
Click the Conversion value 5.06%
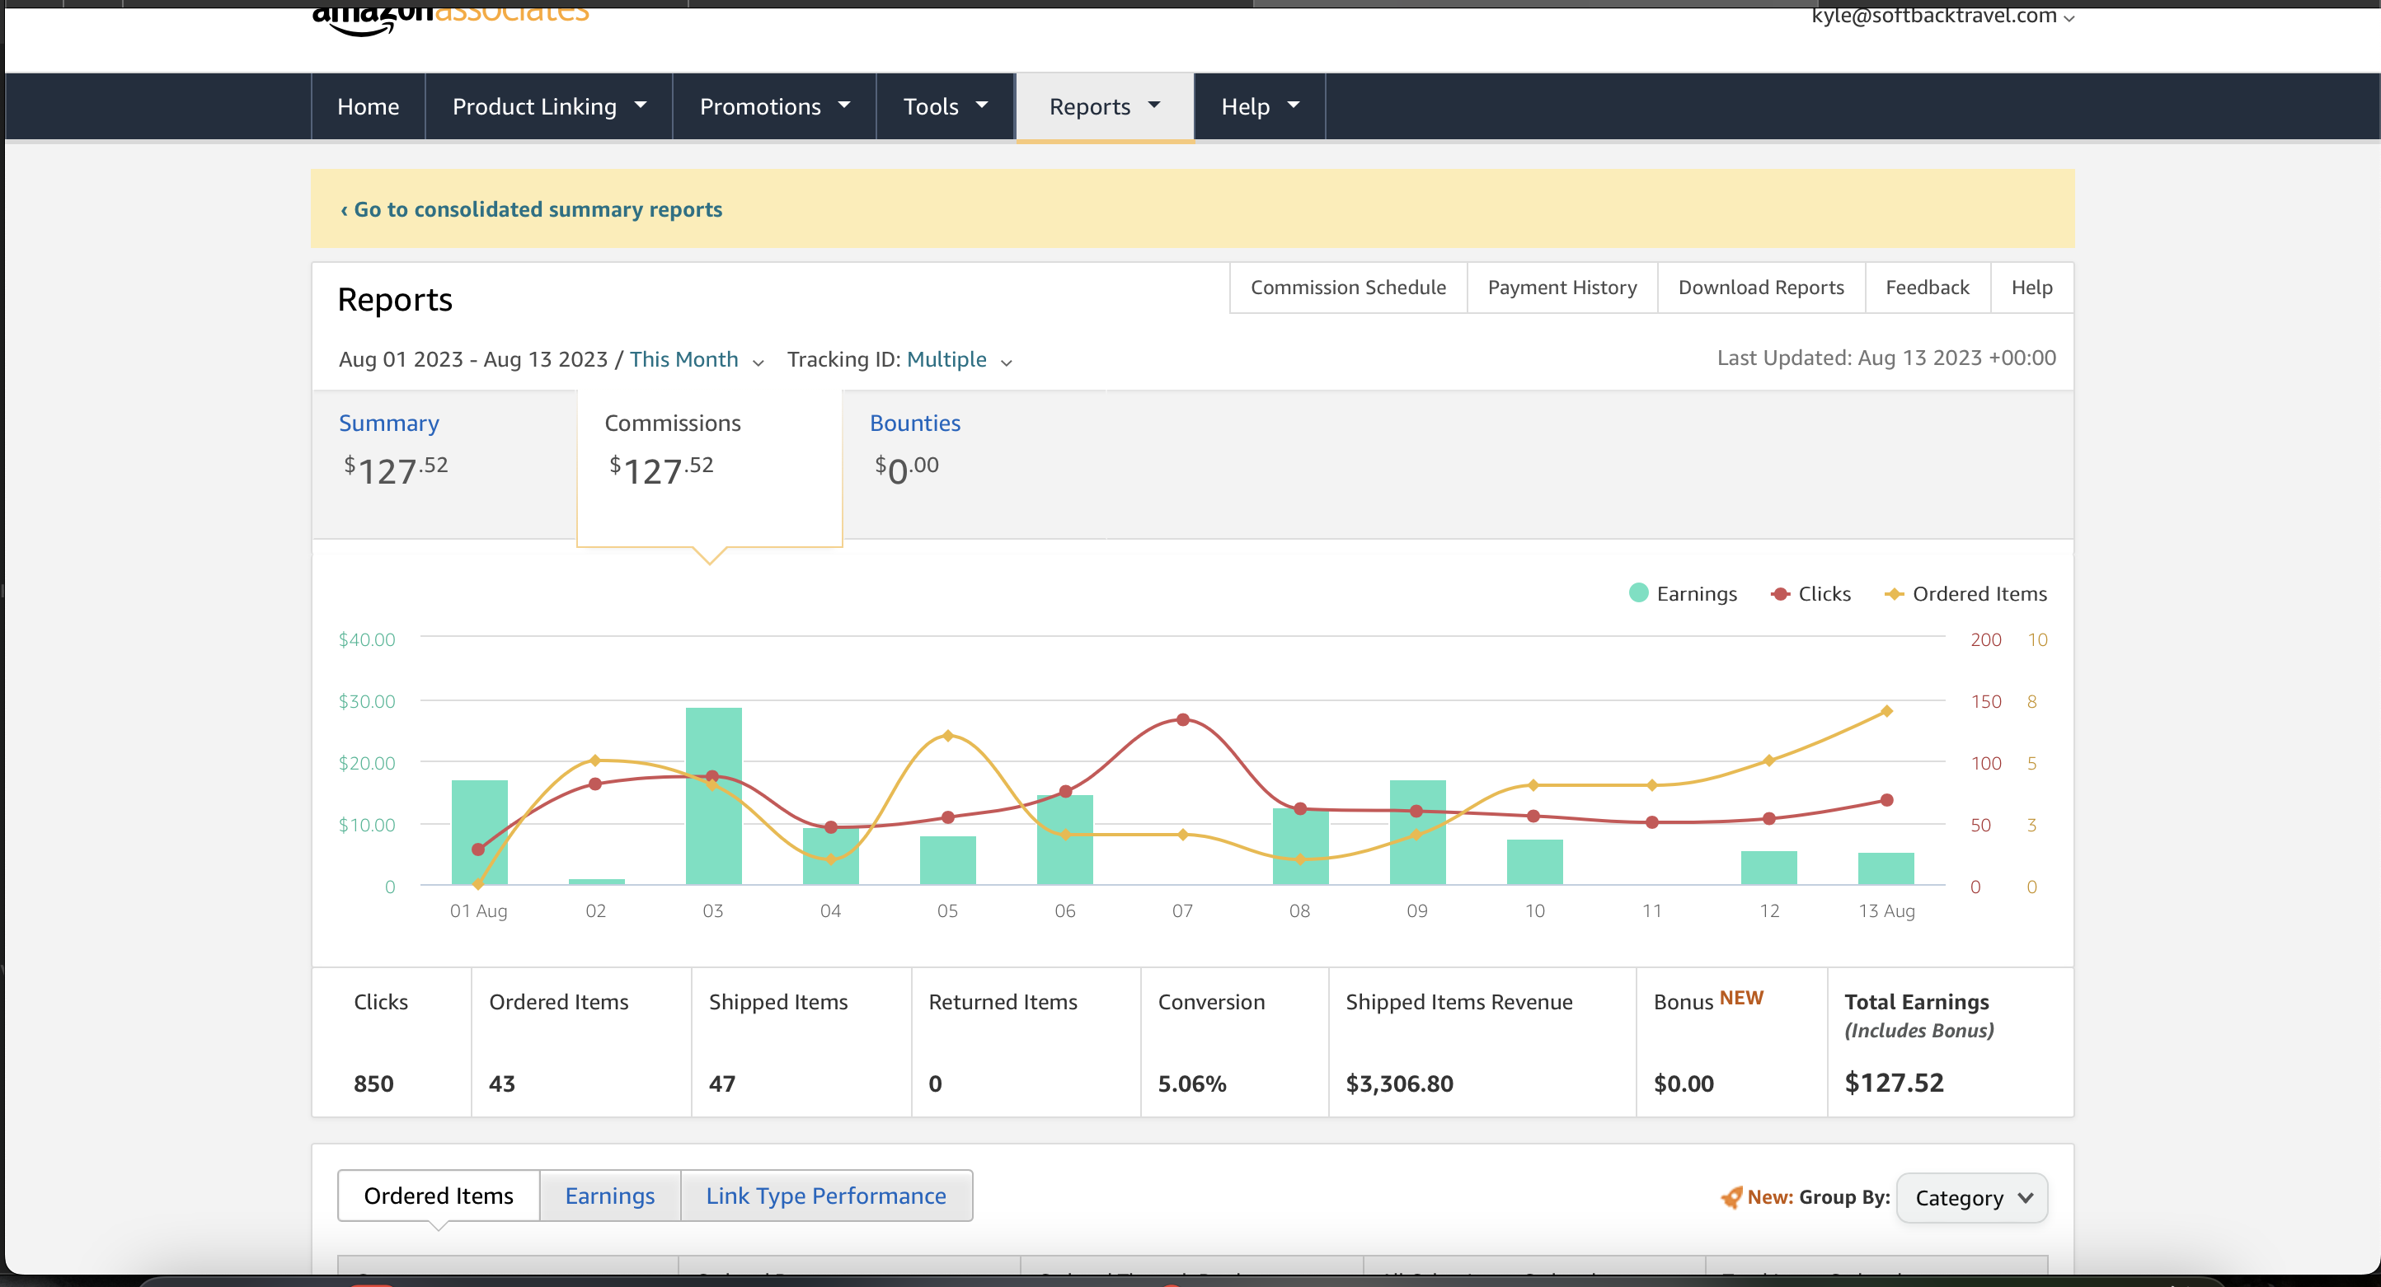(1192, 1083)
